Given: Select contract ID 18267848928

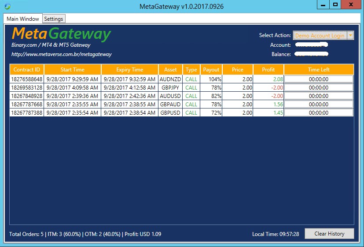Looking at the screenshot, I should 27,96.
